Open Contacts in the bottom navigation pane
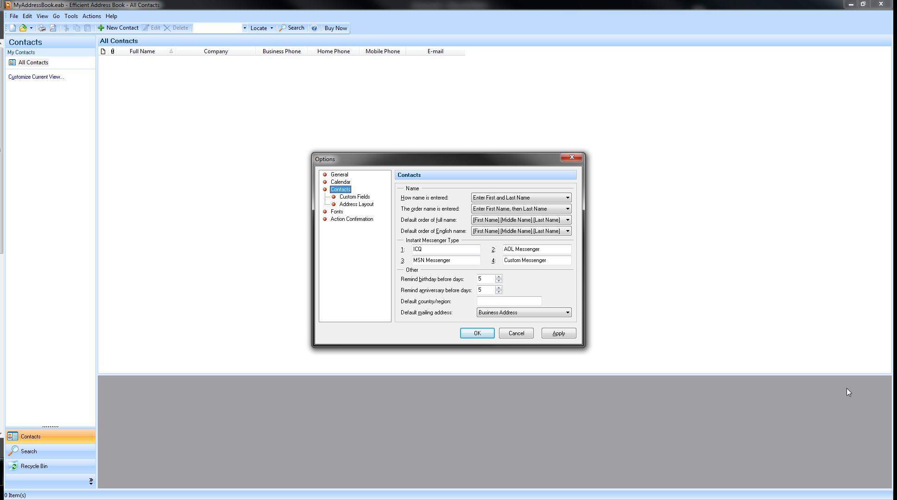897x500 pixels. pyautogui.click(x=51, y=437)
